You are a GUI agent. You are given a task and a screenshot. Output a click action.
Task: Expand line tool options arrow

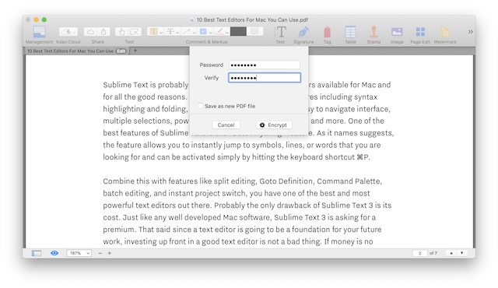coord(195,33)
